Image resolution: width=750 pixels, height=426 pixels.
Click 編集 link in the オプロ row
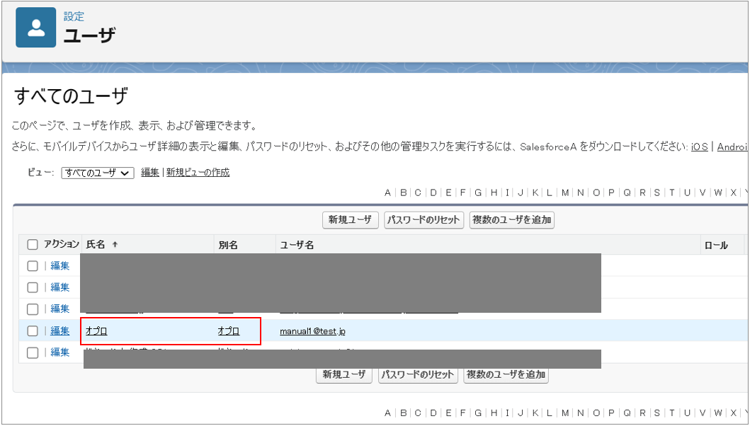point(60,330)
